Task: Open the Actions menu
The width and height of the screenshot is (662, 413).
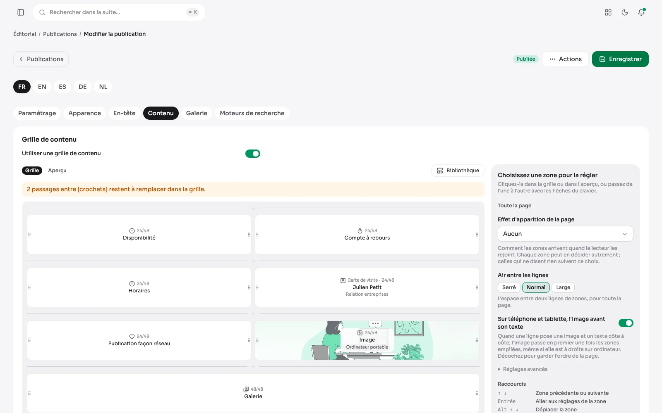Action: pyautogui.click(x=565, y=59)
